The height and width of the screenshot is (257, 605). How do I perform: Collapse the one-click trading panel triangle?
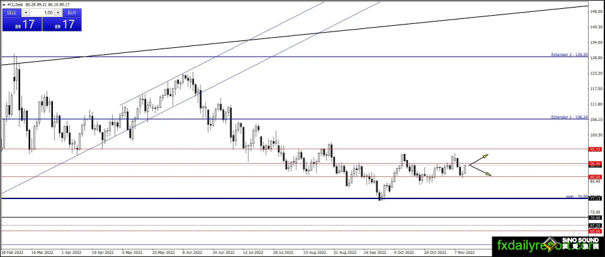click(3, 4)
